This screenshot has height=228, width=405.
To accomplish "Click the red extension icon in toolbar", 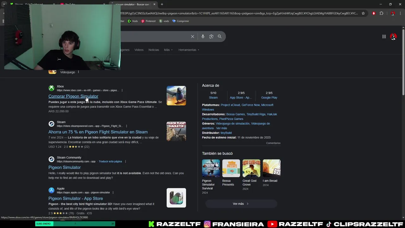I will click(374, 13).
